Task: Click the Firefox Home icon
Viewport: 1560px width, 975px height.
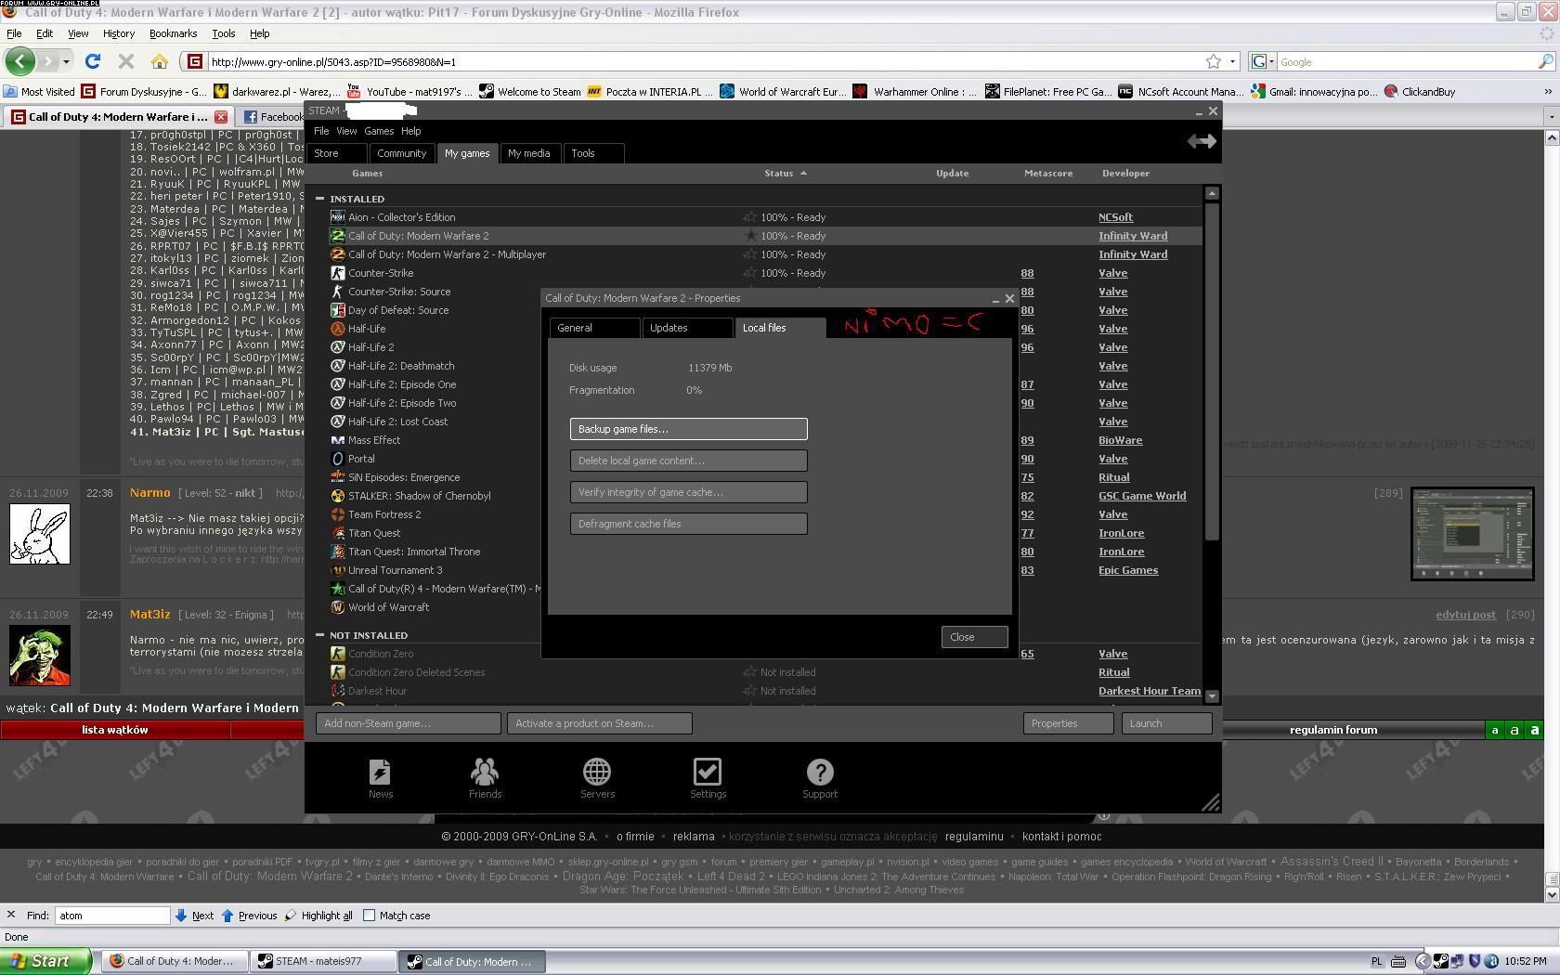Action: pos(160,62)
